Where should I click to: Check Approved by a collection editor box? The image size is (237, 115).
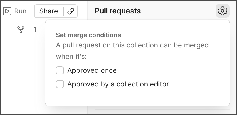[60, 84]
